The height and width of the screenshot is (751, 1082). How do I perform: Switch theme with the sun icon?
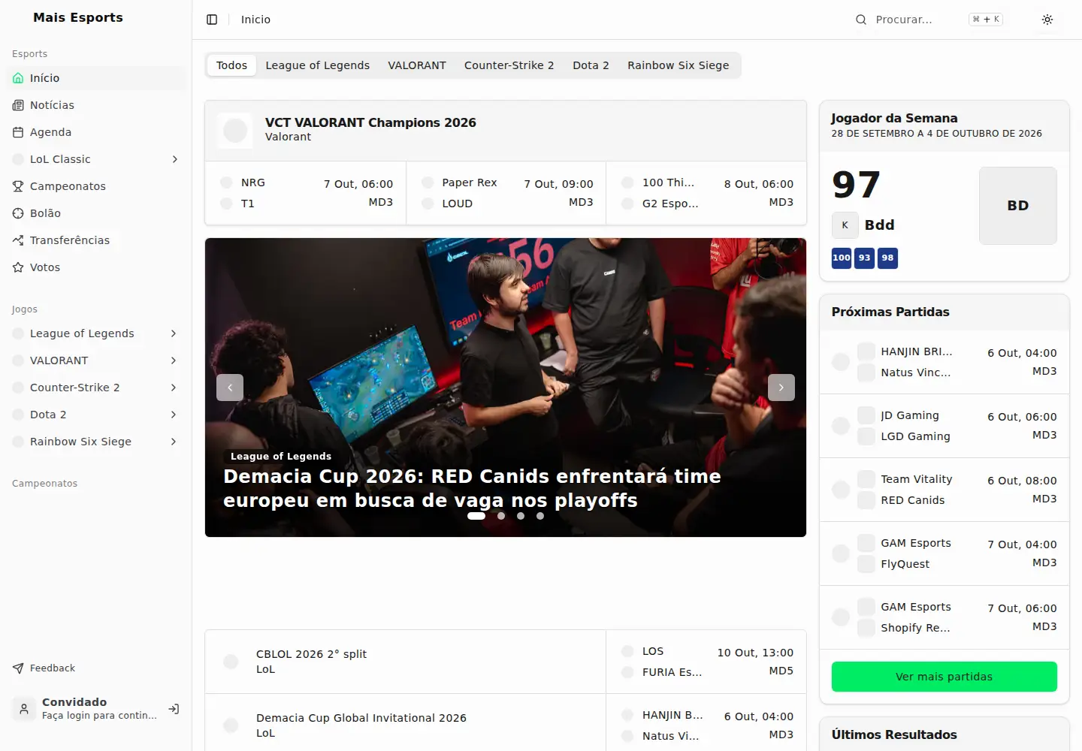[x=1047, y=20]
